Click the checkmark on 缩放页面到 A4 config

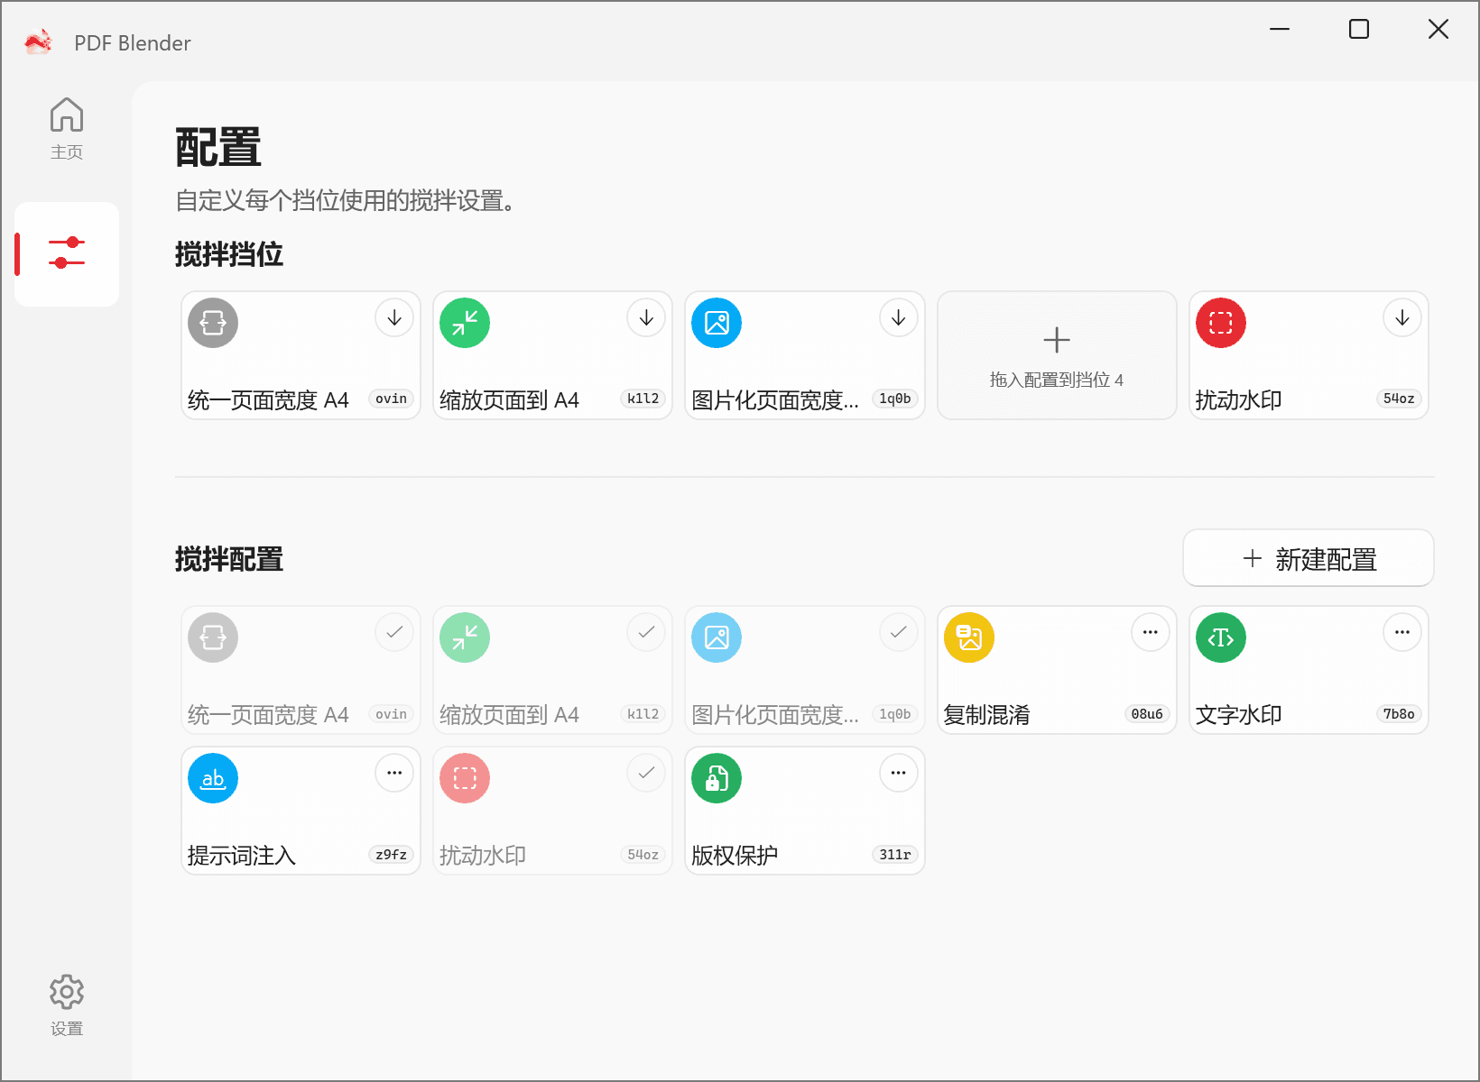(646, 632)
